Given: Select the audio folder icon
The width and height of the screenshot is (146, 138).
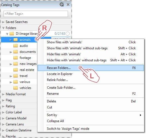Looking at the screenshot, I should (16, 46).
